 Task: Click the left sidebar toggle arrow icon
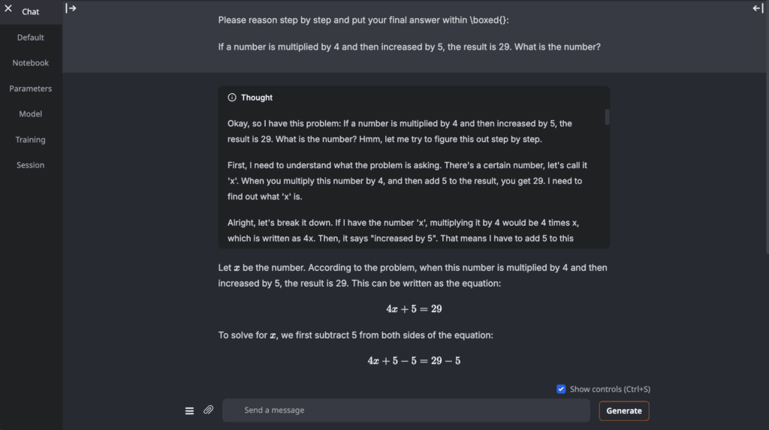coord(71,8)
